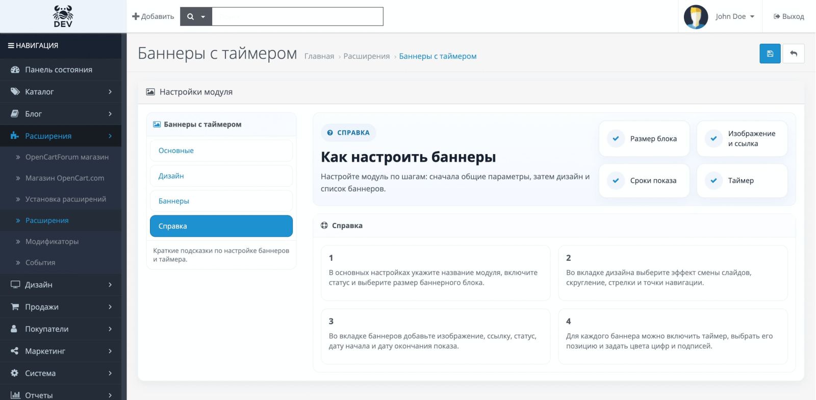Click Главная breadcrumb link

pos(319,56)
